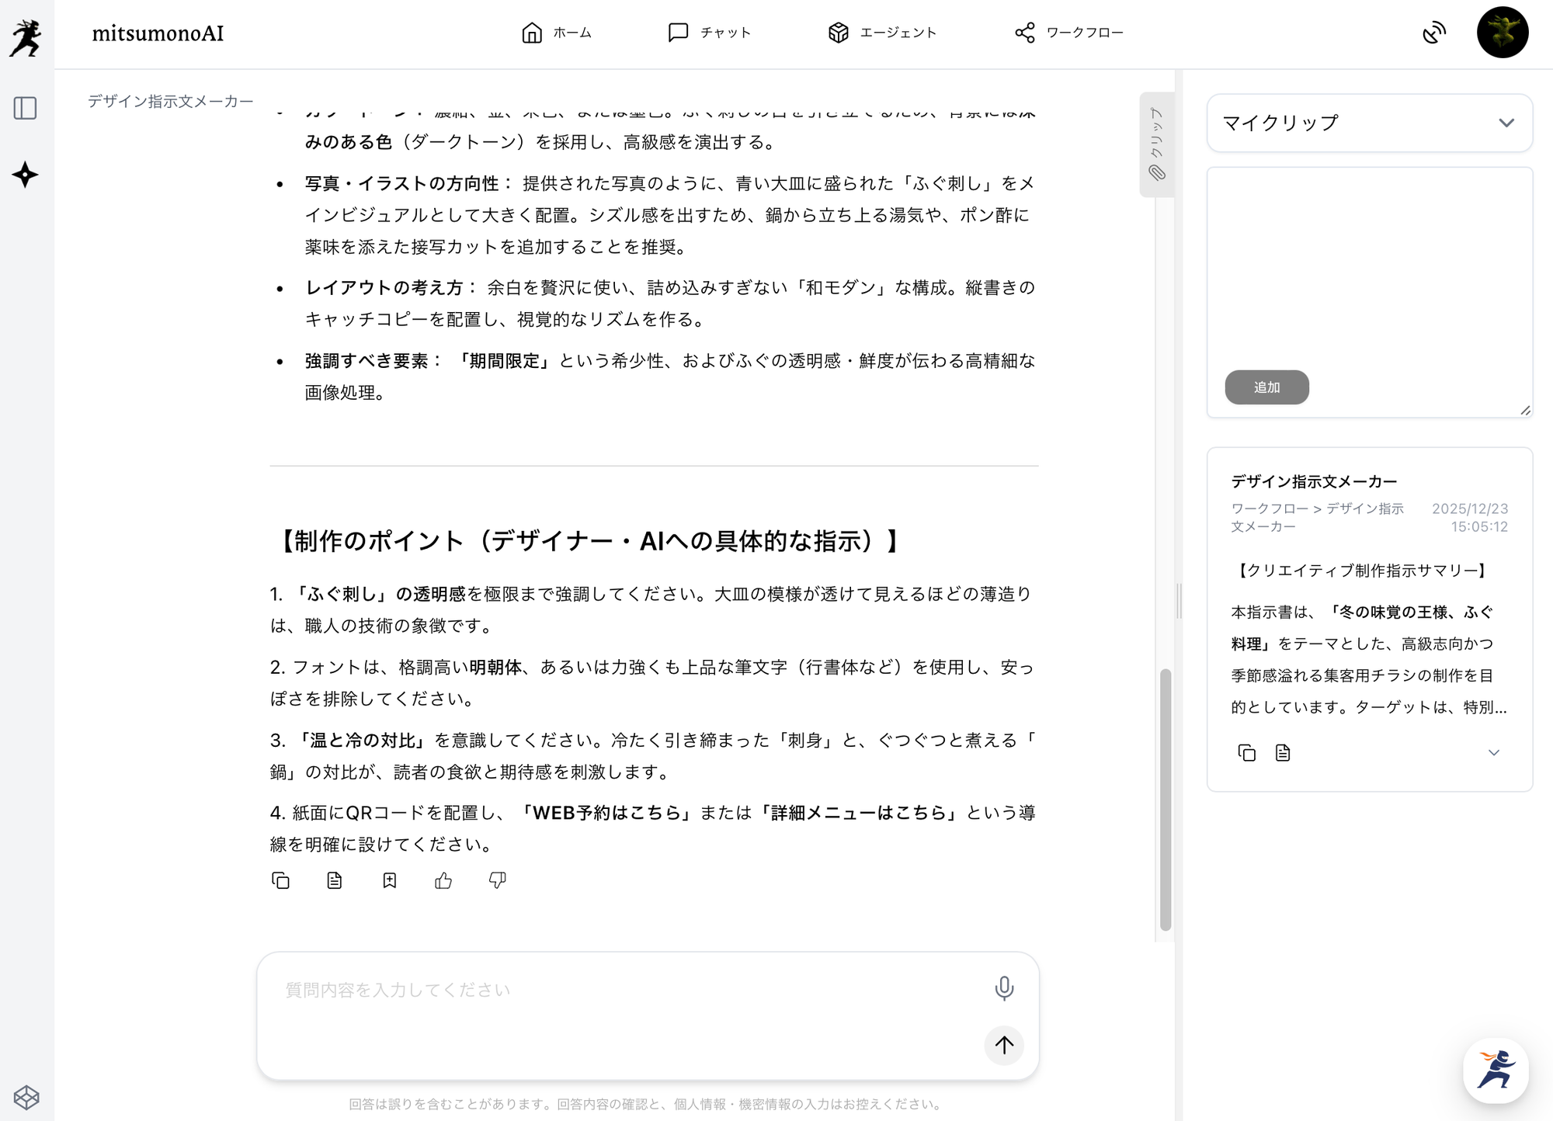Click the thumbs up icon
1553x1121 pixels.
(x=443, y=880)
